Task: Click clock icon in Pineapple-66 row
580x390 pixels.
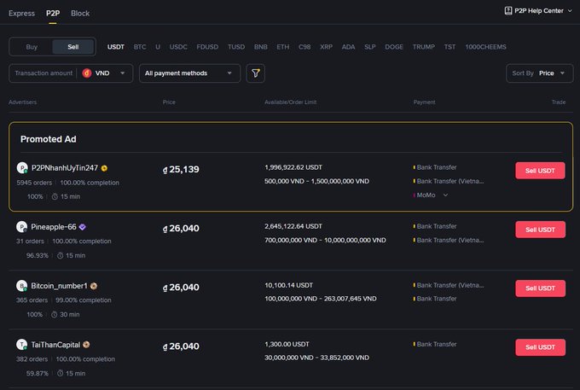Action: click(60, 256)
